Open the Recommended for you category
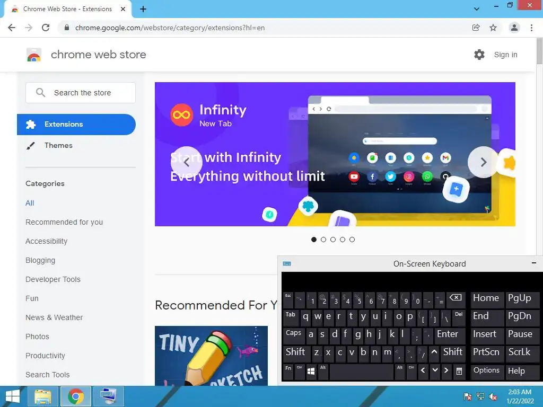Screen dimensions: 543x407 point(64,222)
